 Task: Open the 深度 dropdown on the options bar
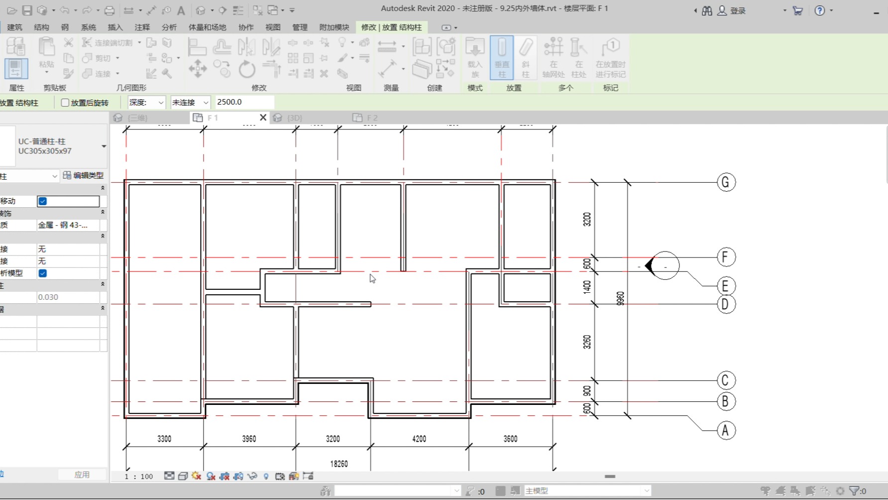pyautogui.click(x=145, y=102)
